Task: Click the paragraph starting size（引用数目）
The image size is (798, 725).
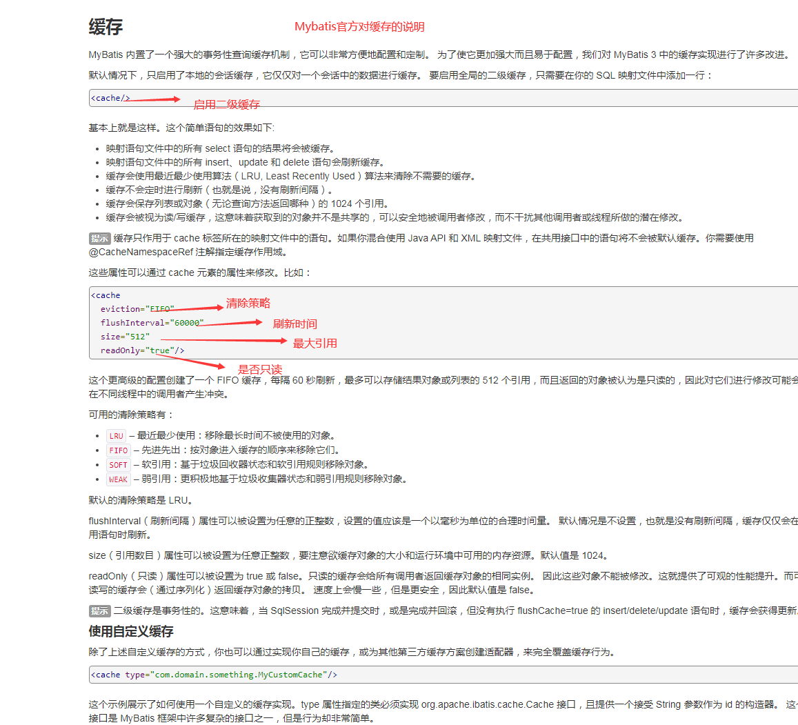Action: point(348,555)
